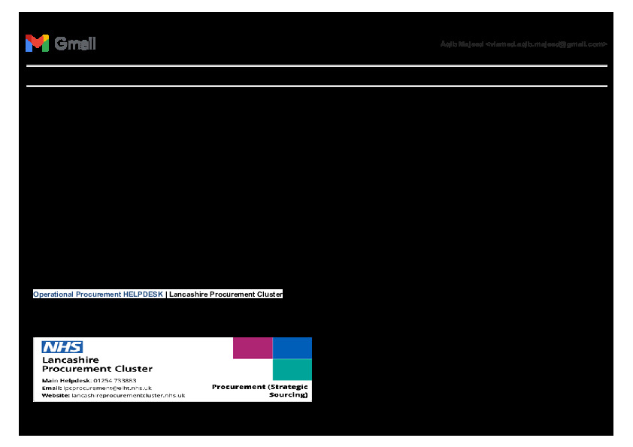Click the blue NHS logo
Screen dimensions: 633x447
62,347
